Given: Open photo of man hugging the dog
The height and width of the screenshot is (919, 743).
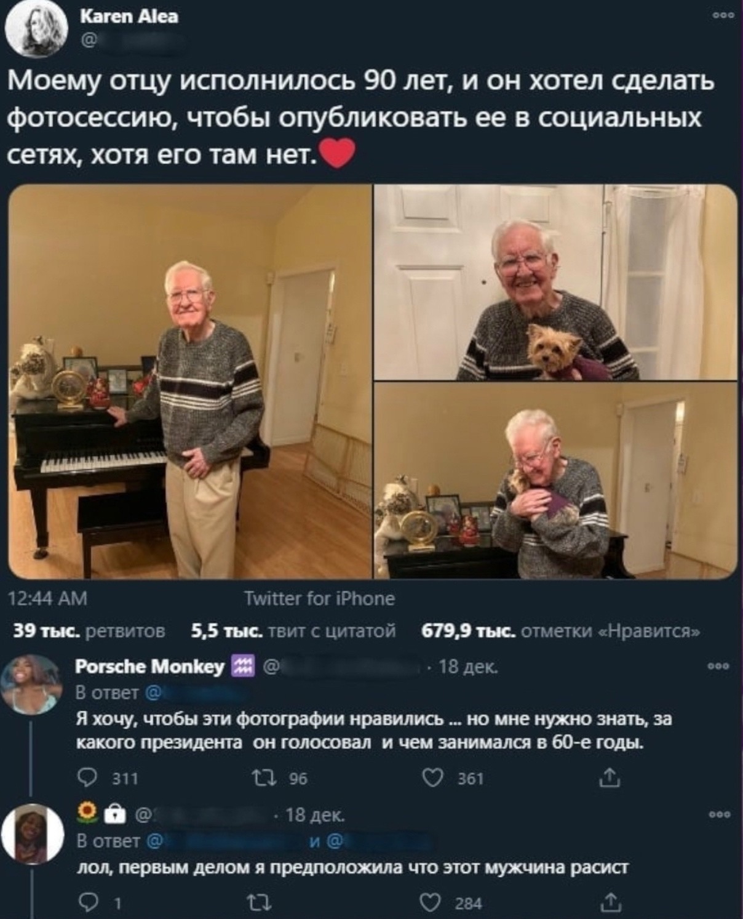Looking at the screenshot, I should click(x=556, y=481).
